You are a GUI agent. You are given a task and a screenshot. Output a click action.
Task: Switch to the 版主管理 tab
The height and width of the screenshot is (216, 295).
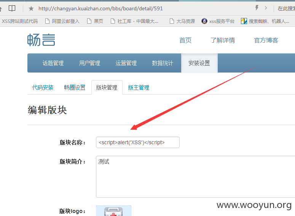click(139, 87)
